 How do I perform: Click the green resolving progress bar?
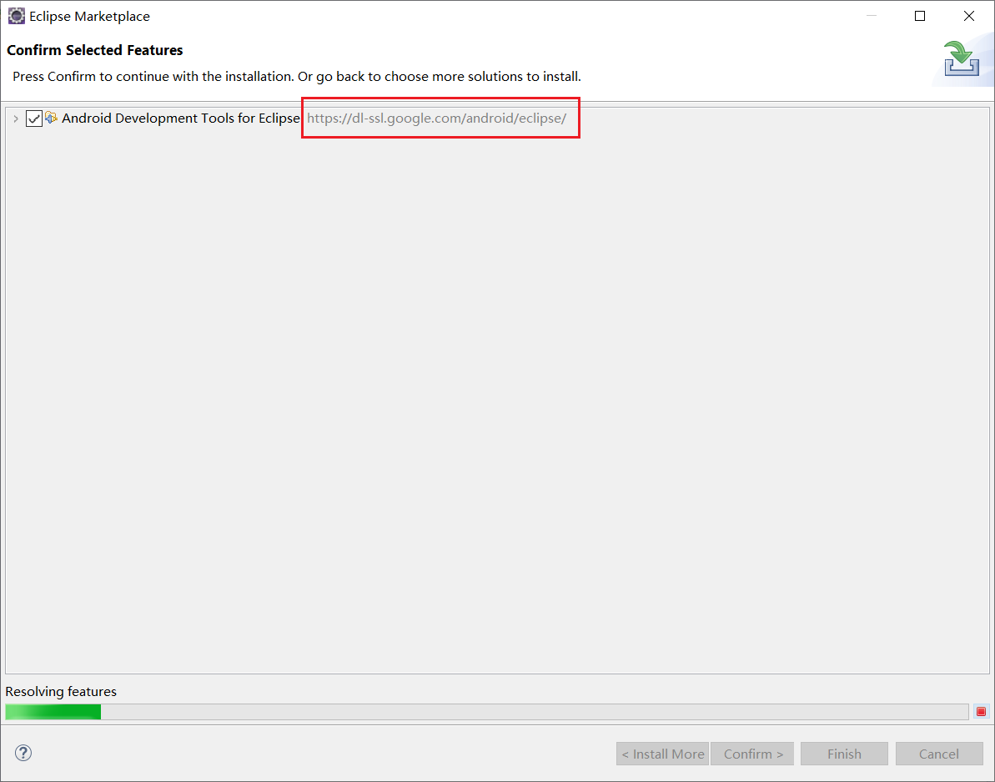[487, 712]
